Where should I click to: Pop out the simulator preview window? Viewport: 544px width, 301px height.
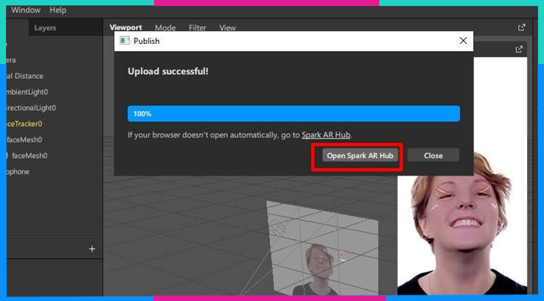click(x=518, y=49)
